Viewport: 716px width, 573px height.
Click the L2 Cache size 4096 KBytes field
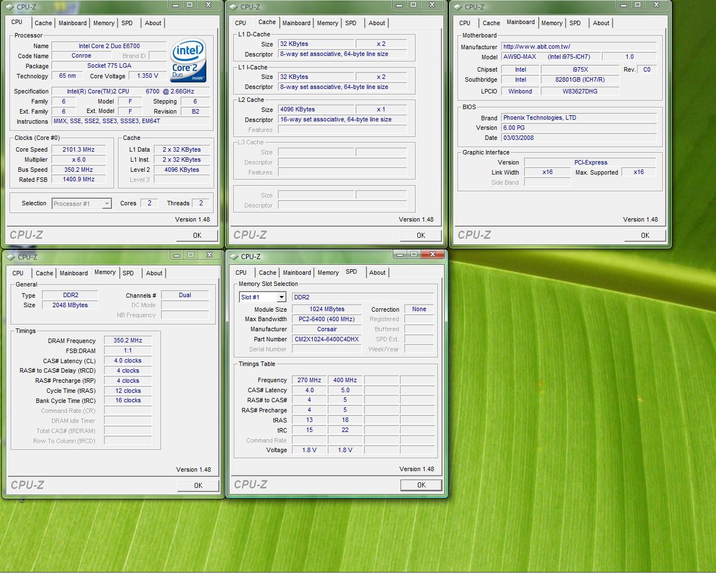click(316, 109)
